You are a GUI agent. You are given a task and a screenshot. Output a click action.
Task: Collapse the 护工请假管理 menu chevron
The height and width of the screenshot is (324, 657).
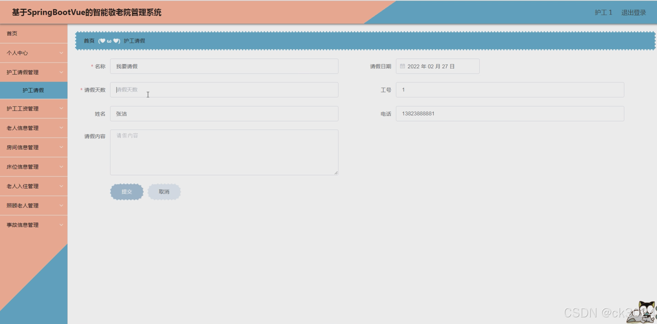[61, 72]
